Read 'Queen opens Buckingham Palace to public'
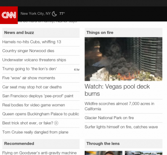This screenshot has height=155, width=167. (x=41, y=114)
